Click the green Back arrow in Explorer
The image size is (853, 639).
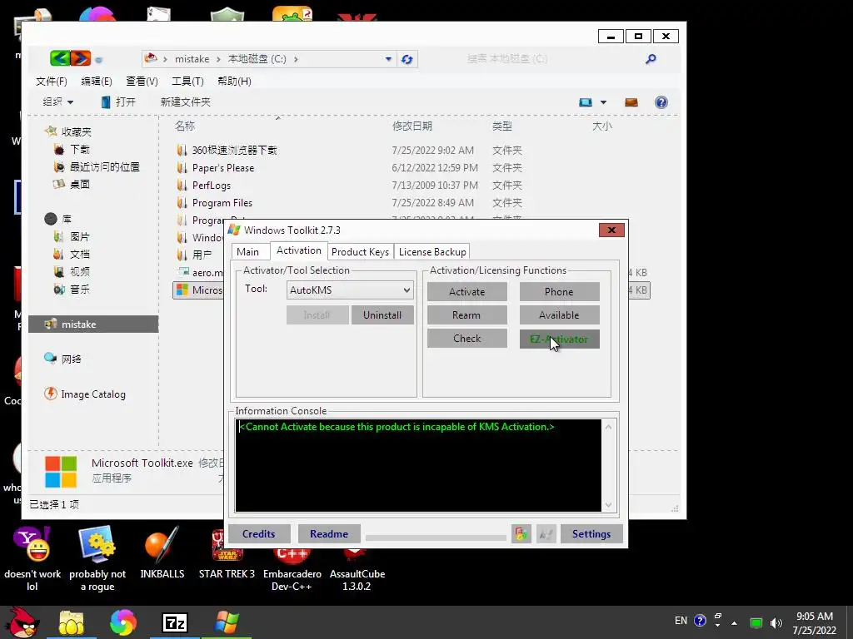point(60,58)
